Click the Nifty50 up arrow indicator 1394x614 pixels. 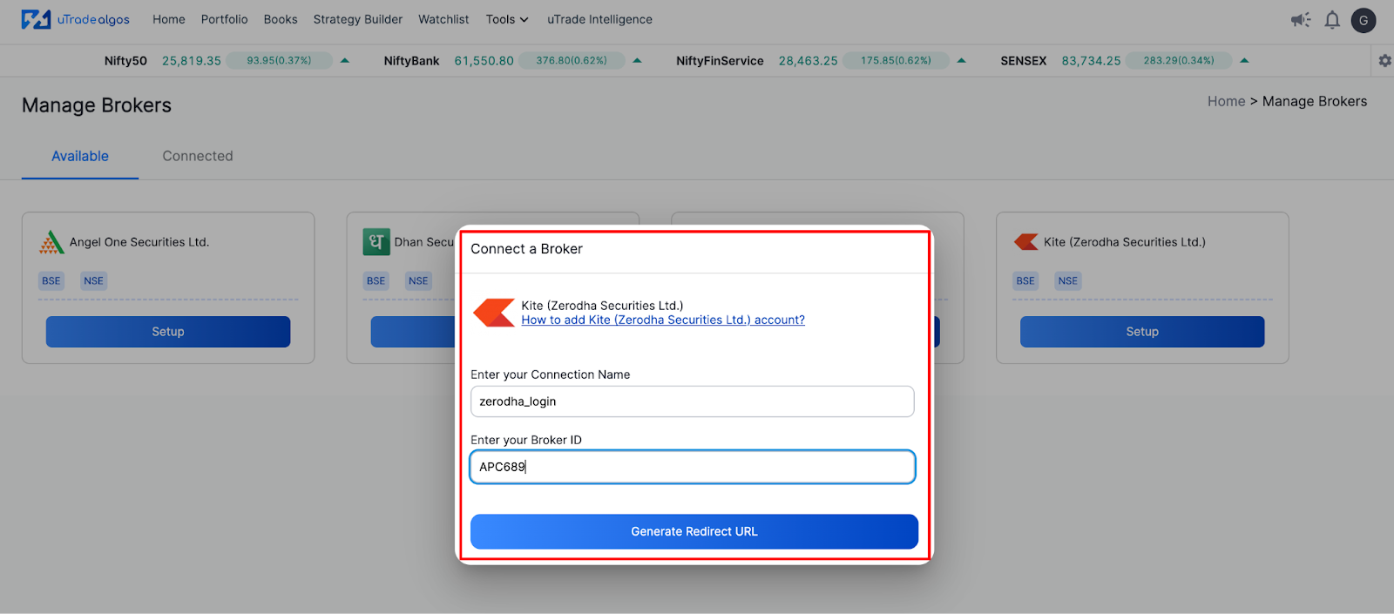(345, 61)
